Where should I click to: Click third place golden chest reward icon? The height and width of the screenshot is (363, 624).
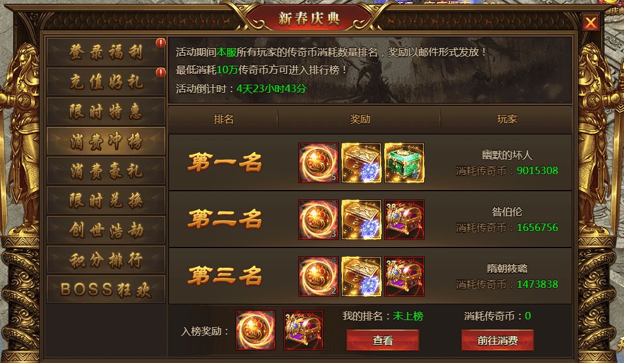362,277
